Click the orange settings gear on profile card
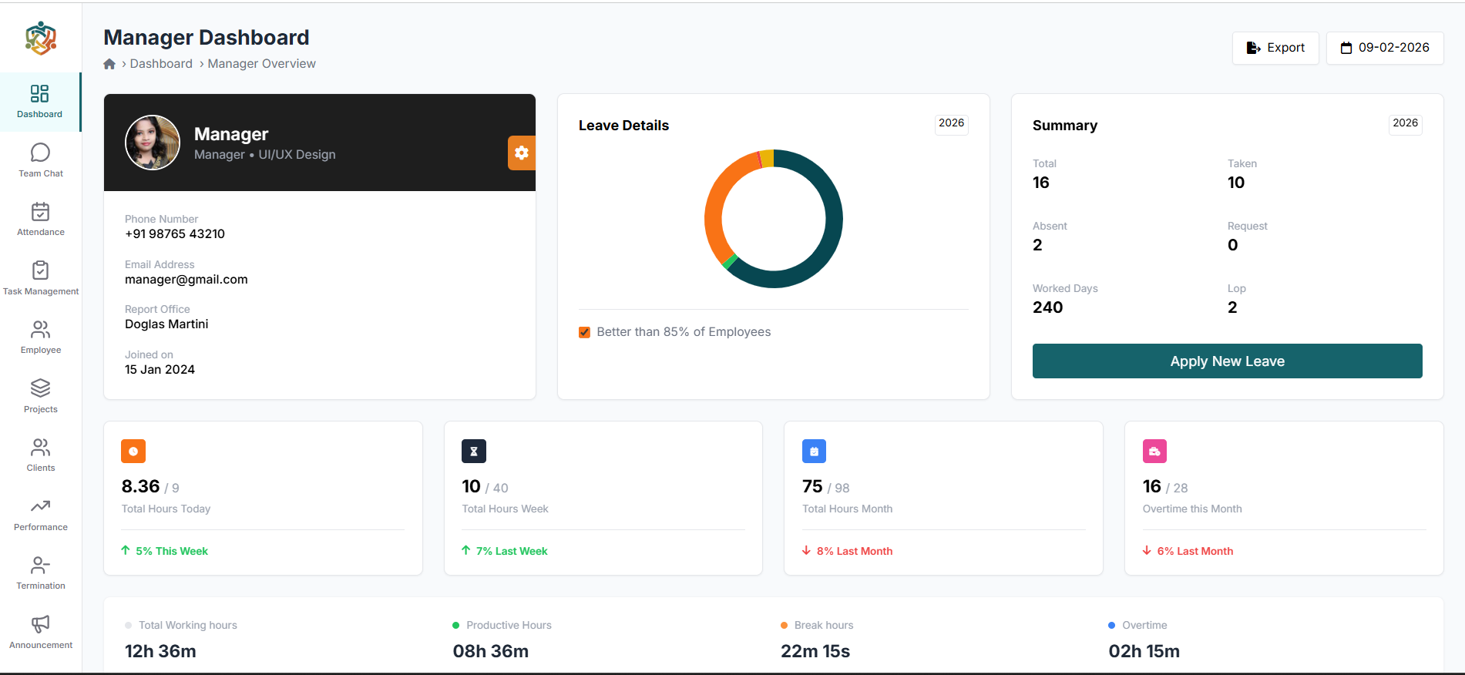Image resolution: width=1465 pixels, height=675 pixels. (522, 153)
